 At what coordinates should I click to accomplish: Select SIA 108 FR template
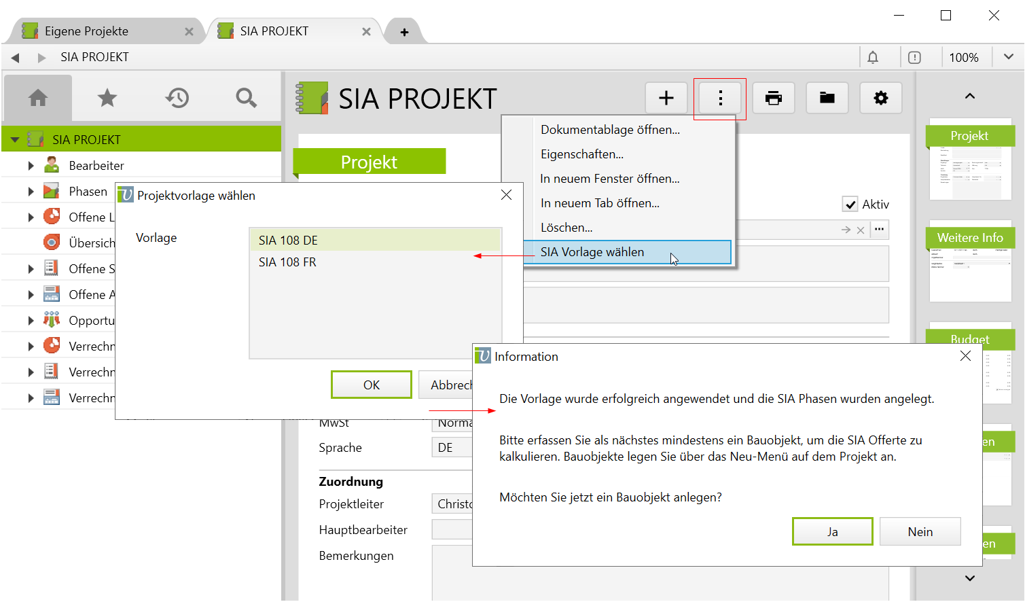[288, 262]
